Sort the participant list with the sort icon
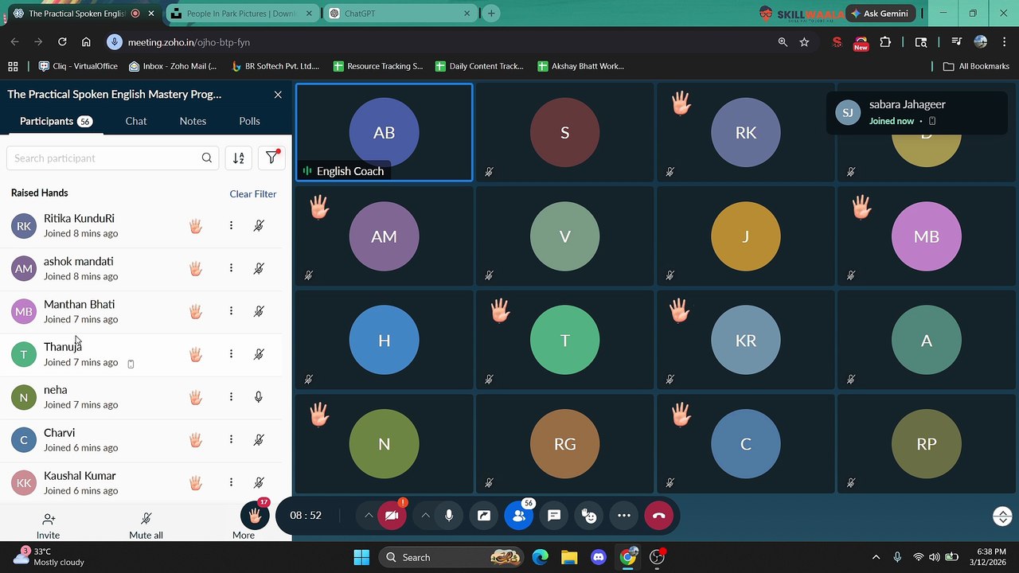Viewport: 1019px width, 573px height. coord(239,158)
